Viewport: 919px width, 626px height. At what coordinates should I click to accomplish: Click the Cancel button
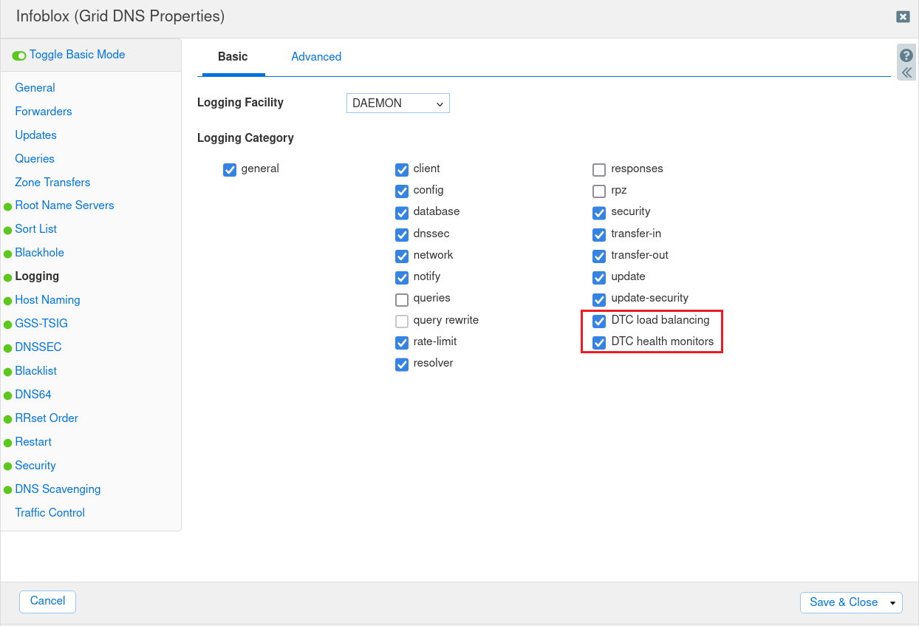[47, 602]
